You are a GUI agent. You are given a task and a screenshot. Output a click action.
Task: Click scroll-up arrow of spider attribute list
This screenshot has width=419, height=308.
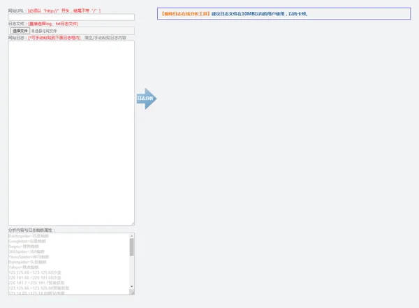[x=132, y=235]
